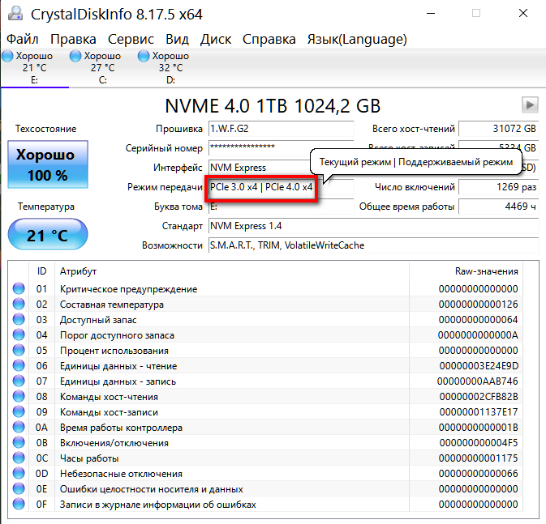Click raw value 00000000001175
546x524 pixels.
coord(479,458)
